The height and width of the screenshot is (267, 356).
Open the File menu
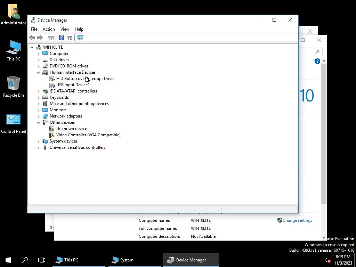pyautogui.click(x=34, y=29)
